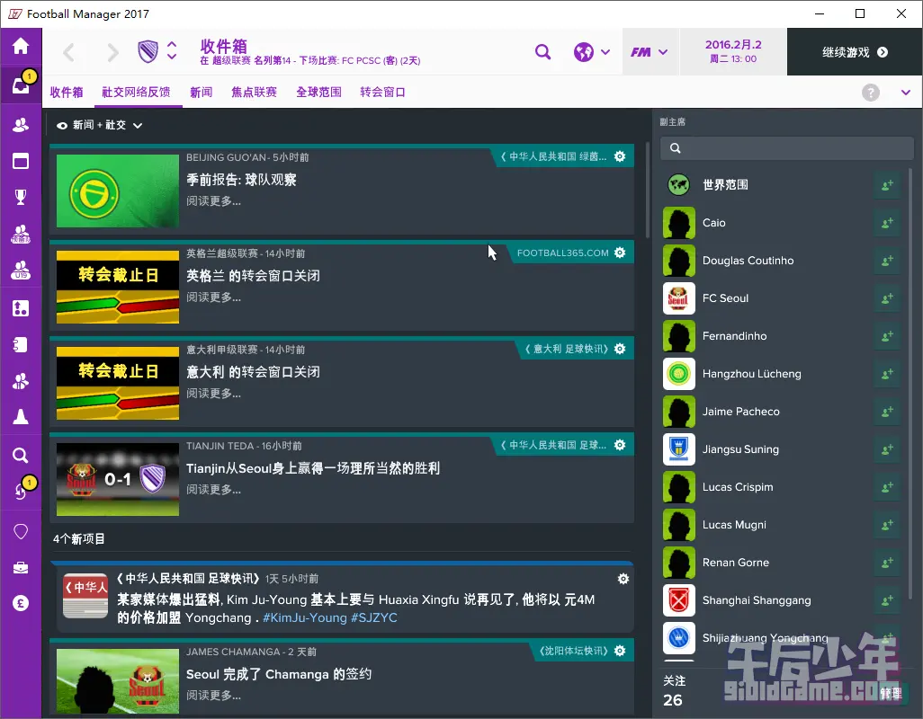Toggle follow for Fernandinho
923x719 pixels.
point(887,336)
